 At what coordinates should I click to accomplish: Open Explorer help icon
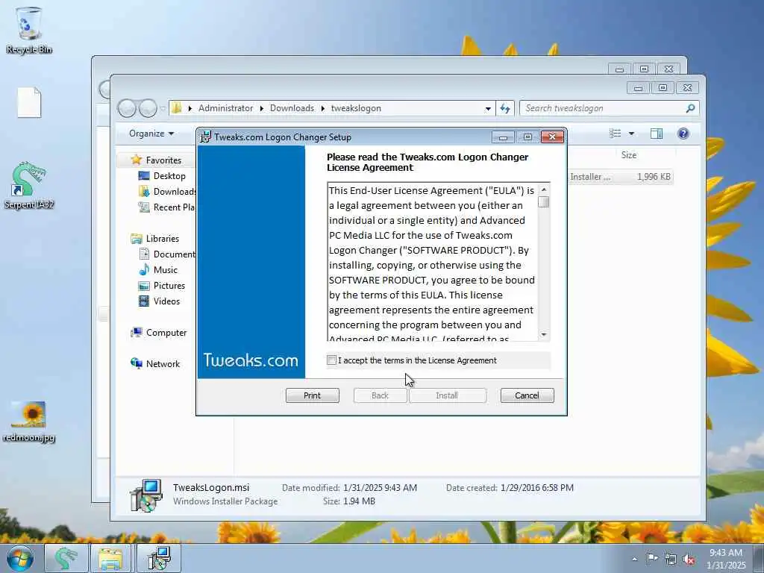tap(683, 134)
